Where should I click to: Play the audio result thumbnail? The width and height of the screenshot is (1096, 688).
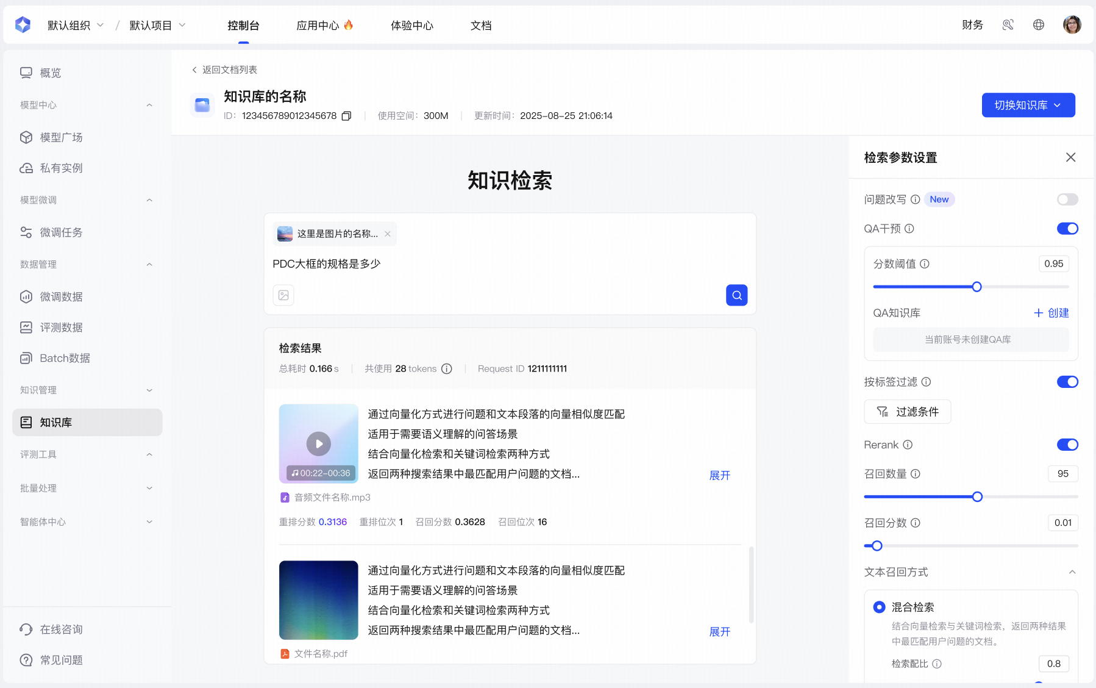[x=318, y=443]
